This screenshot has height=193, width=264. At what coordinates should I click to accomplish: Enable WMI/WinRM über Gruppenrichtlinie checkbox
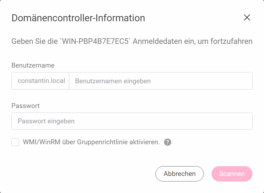pos(15,142)
